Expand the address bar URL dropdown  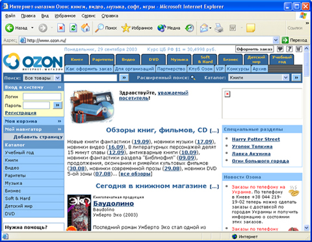click(276, 40)
